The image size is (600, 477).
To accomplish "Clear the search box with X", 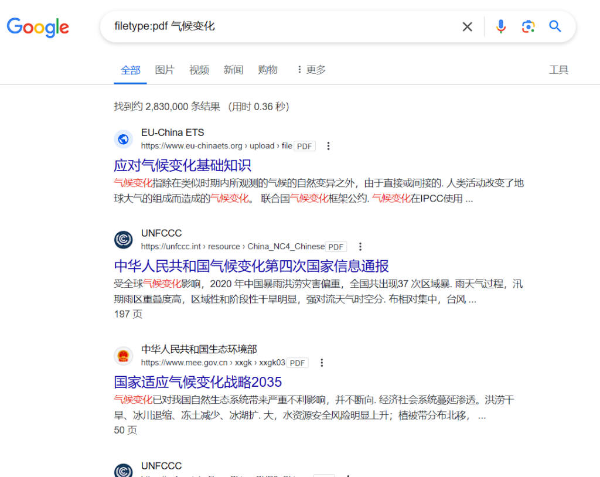I will 467,27.
